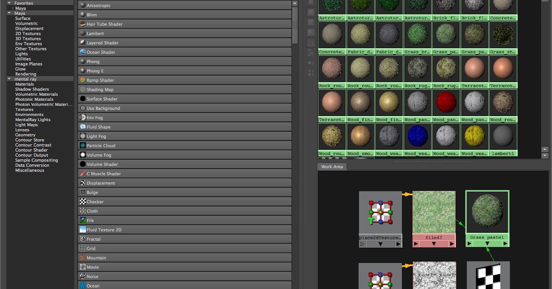
Task: Add a Cloth texture node
Action: coord(184,211)
